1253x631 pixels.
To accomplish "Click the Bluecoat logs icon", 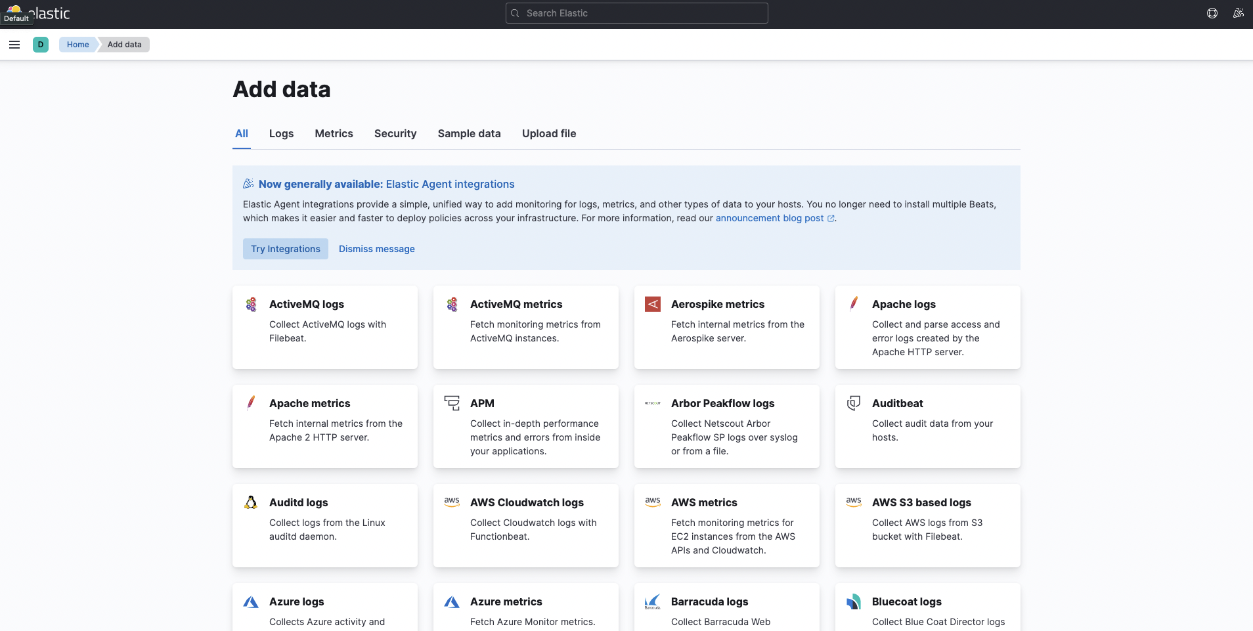I will click(854, 601).
